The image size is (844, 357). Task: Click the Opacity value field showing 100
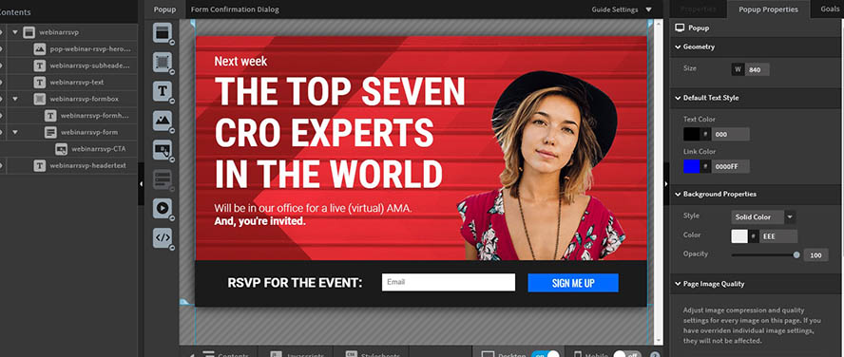tap(816, 255)
